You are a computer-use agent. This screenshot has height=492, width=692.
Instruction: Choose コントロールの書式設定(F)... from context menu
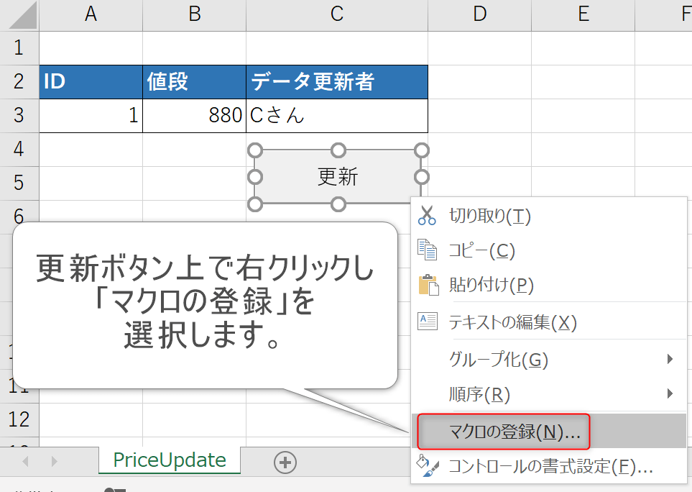[550, 466]
